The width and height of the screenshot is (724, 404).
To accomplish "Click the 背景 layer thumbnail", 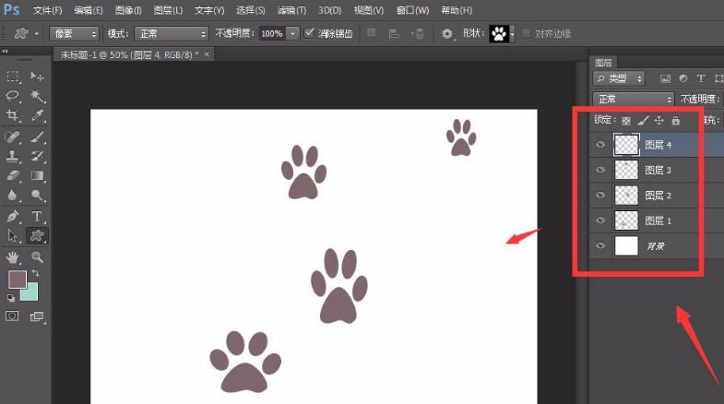I will click(626, 245).
